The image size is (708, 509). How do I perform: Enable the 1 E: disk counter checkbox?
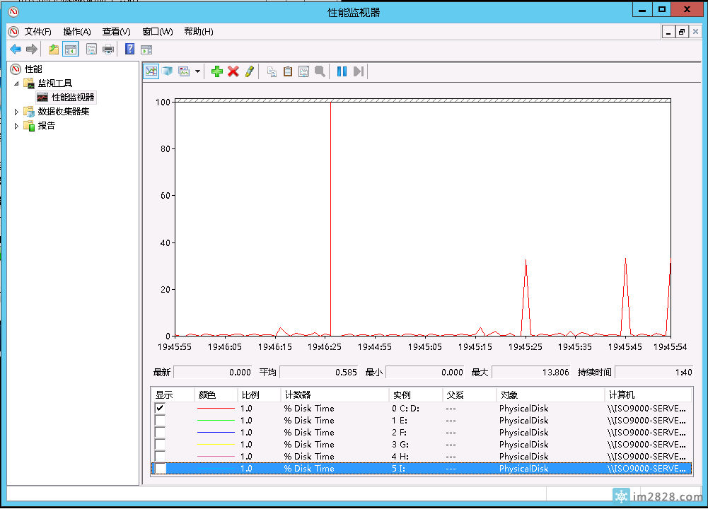[160, 420]
